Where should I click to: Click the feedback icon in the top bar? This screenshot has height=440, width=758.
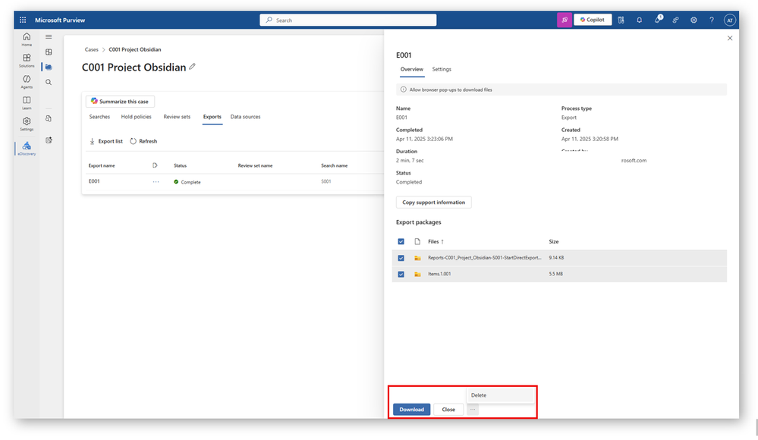[x=675, y=20]
